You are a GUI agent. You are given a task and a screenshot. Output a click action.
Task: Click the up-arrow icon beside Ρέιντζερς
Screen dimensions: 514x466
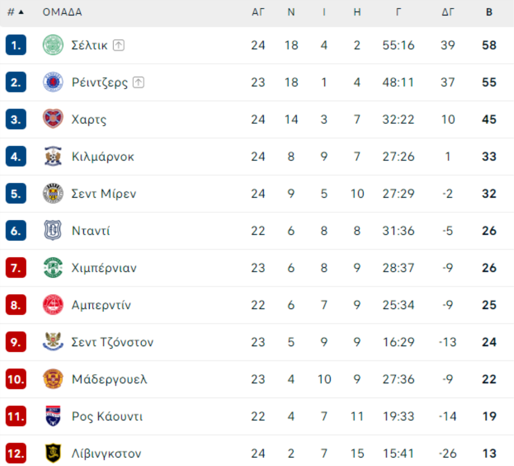click(138, 82)
